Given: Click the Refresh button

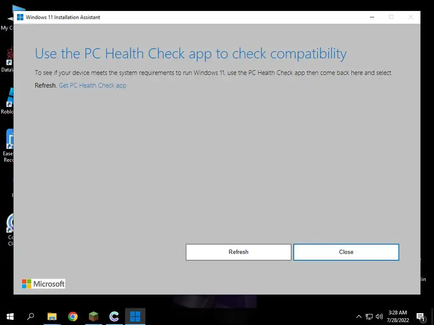Looking at the screenshot, I should click(x=238, y=252).
